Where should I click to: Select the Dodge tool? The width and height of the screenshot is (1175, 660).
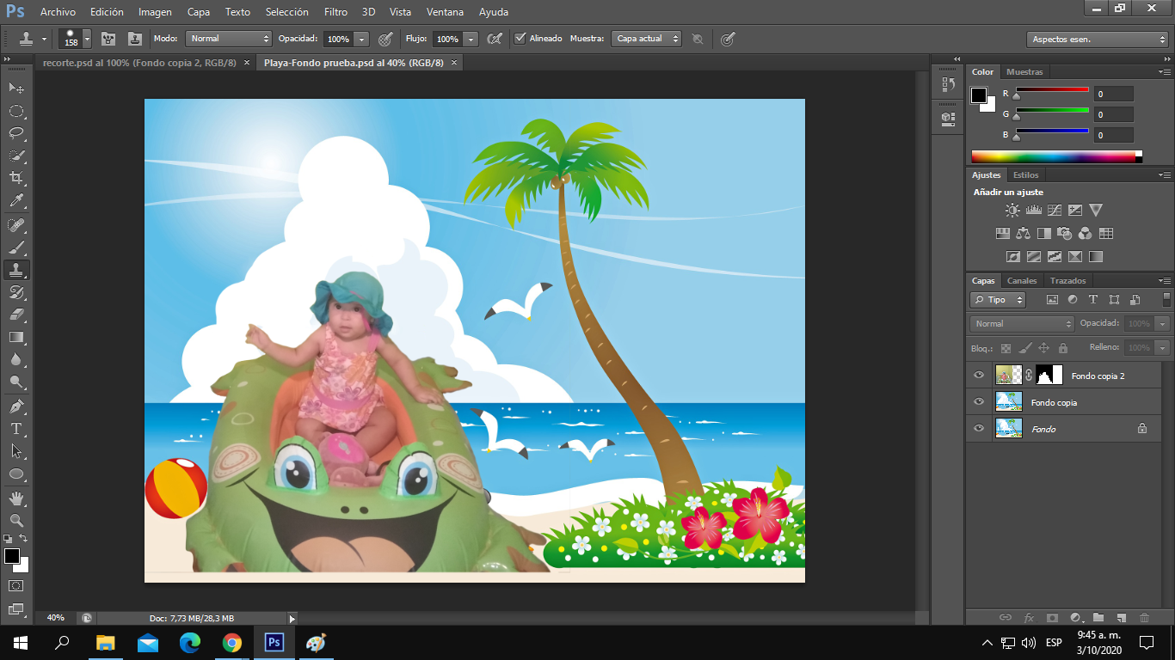point(16,382)
